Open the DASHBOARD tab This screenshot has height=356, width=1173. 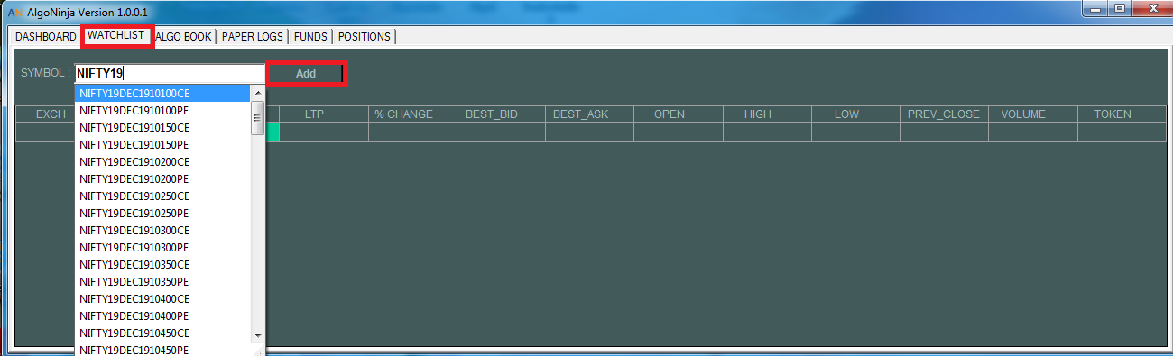[x=46, y=37]
